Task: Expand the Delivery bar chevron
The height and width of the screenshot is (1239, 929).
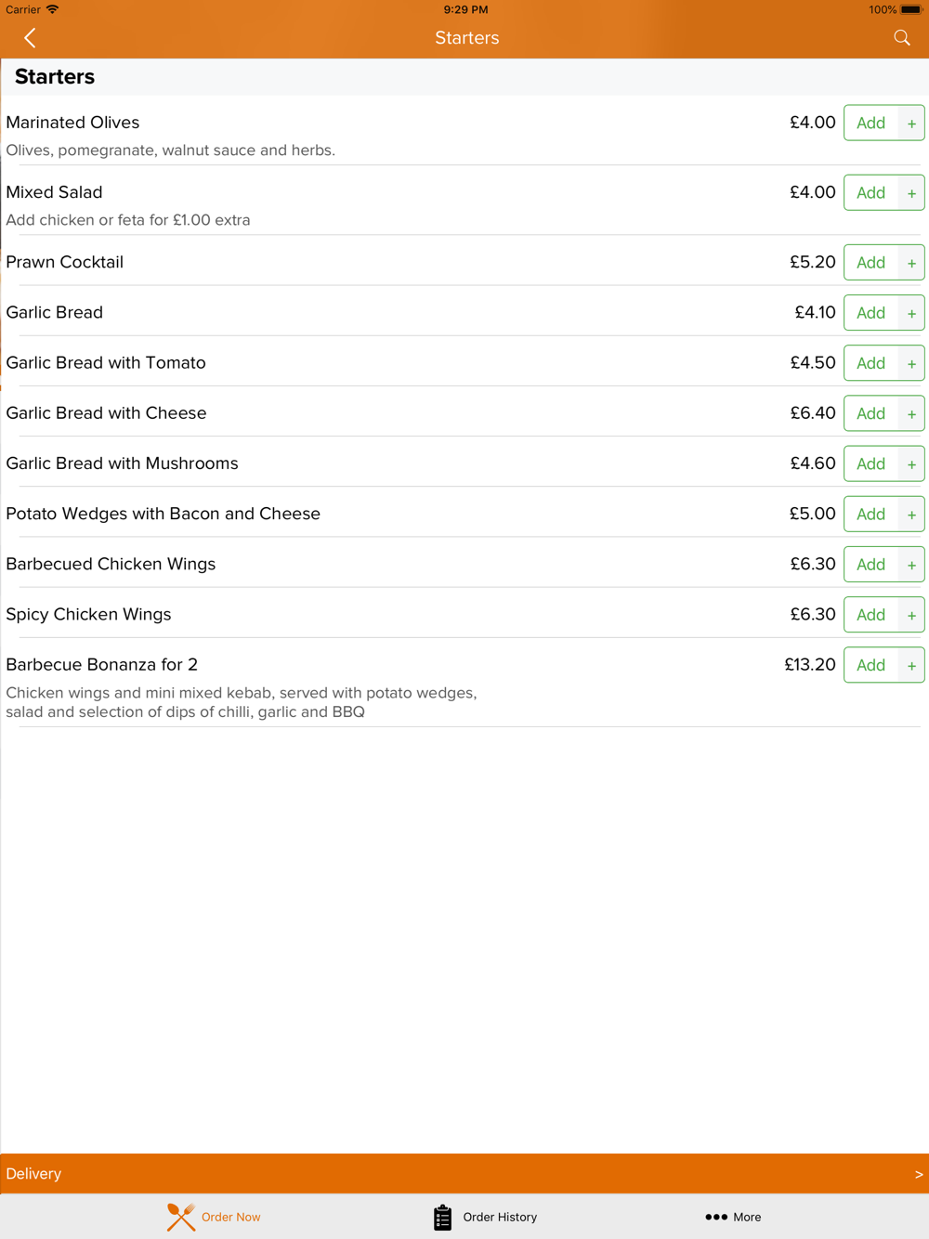Action: coord(918,1174)
